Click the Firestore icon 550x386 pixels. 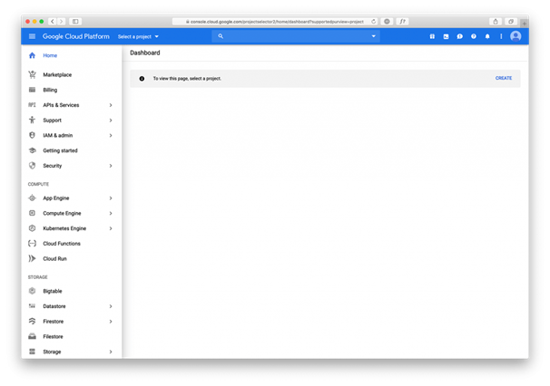pyautogui.click(x=33, y=321)
